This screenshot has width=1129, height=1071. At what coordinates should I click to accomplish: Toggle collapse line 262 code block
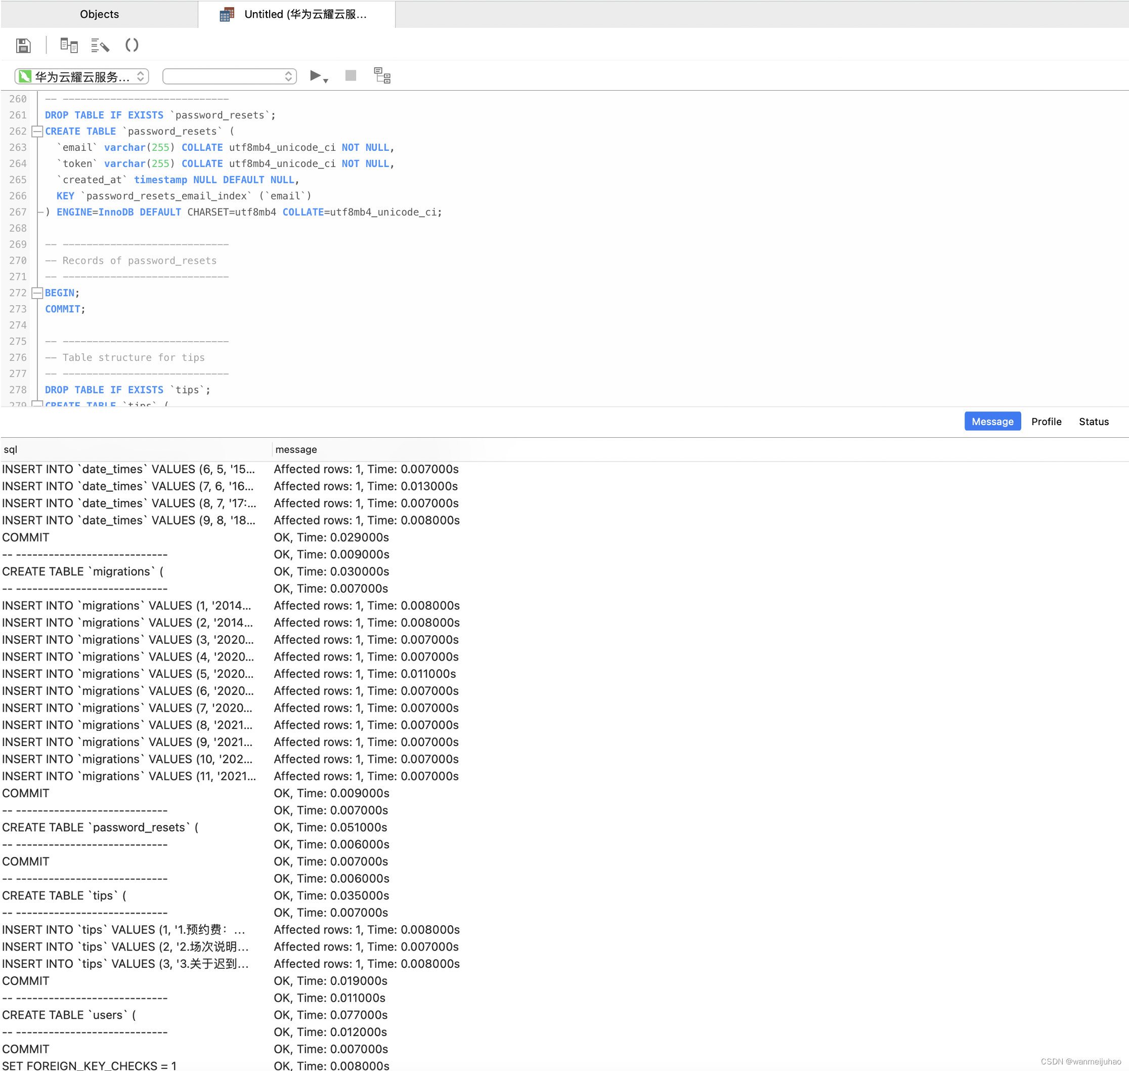pos(36,131)
